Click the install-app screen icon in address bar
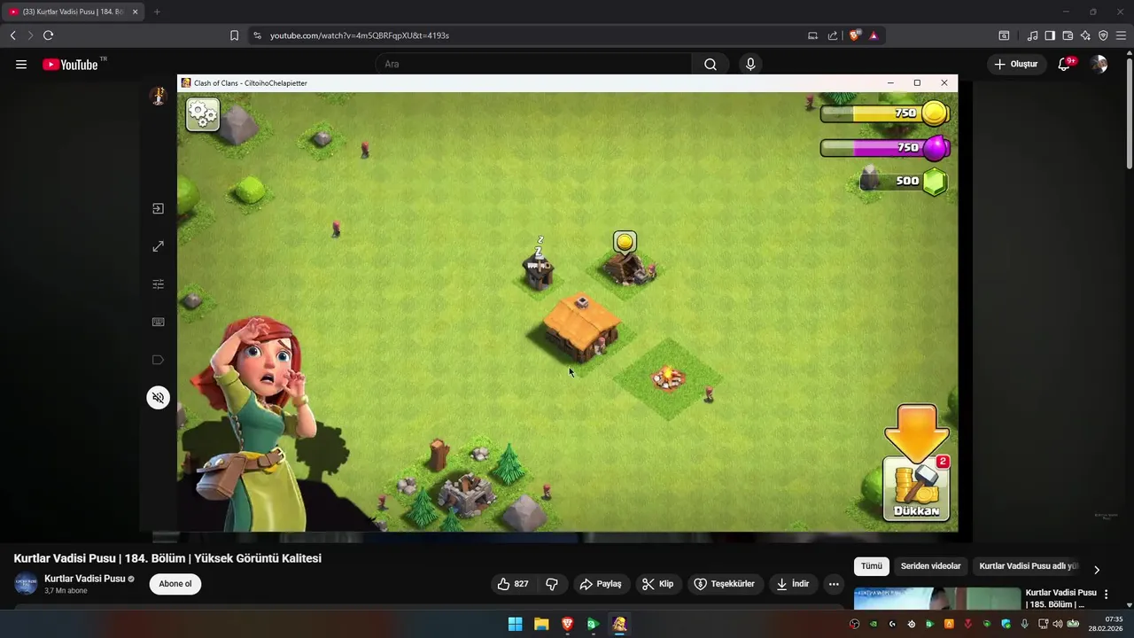Viewport: 1134px width, 638px height. [812, 35]
